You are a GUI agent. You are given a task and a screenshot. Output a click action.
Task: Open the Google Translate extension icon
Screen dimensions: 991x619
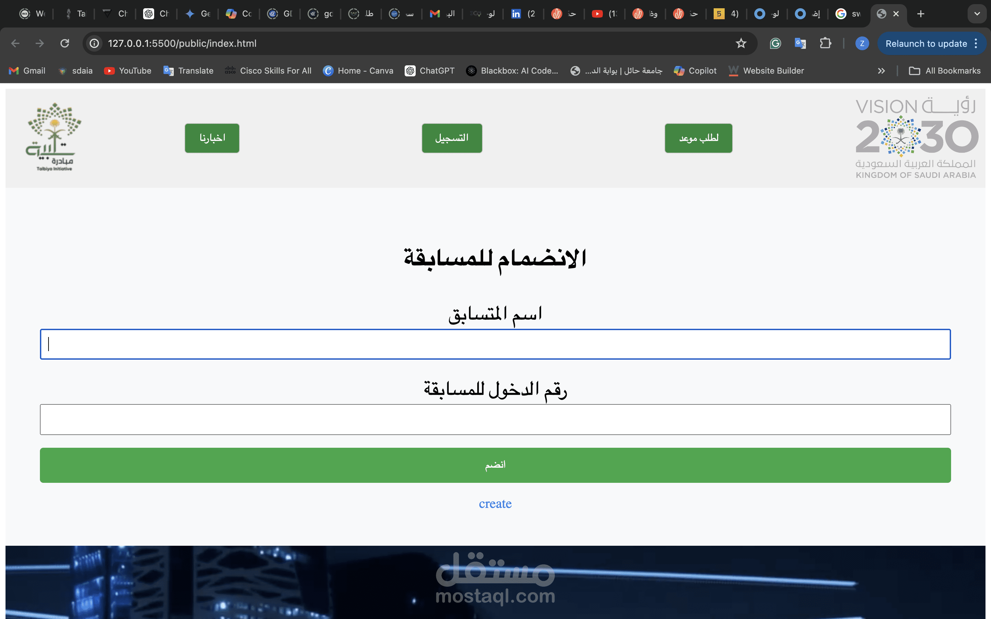pos(800,43)
